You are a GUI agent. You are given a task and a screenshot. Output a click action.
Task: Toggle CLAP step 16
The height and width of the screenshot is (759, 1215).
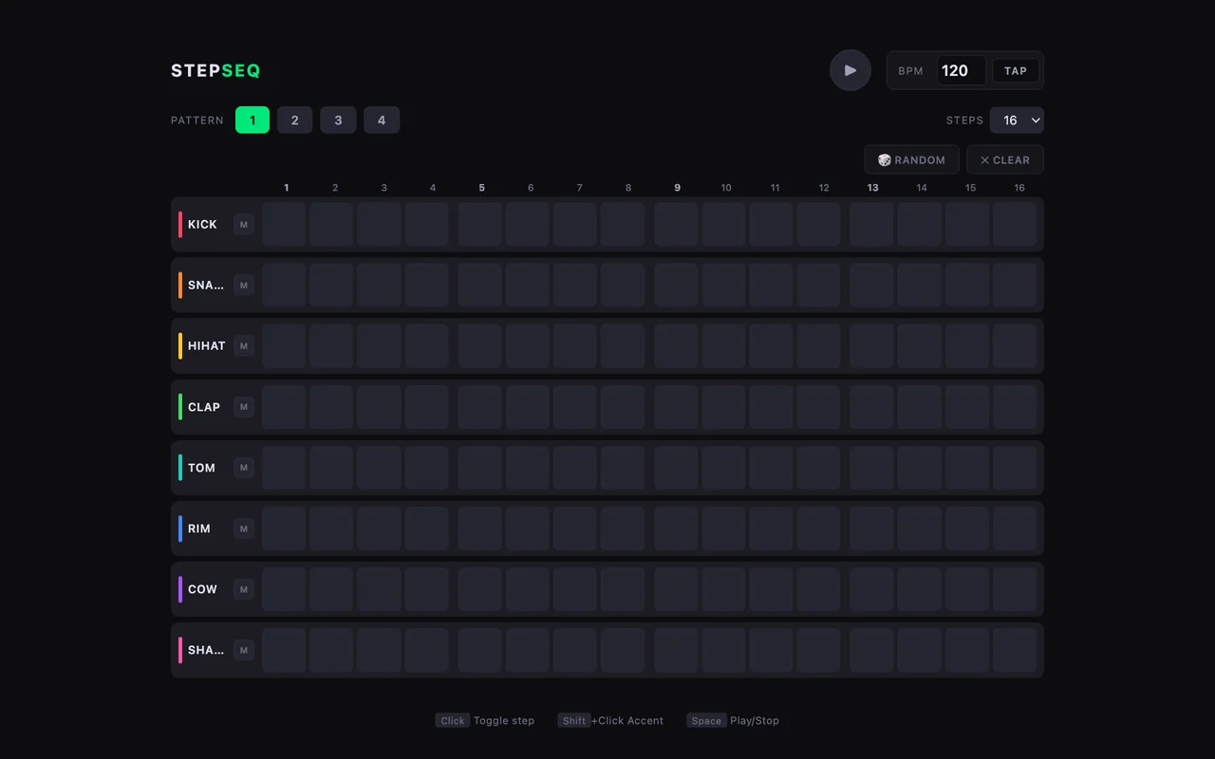(1015, 407)
